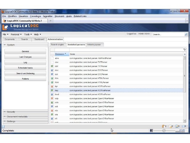The image size is (190, 143).
Task: Open the Firefox Modifica menu
Action: pos(12,16)
